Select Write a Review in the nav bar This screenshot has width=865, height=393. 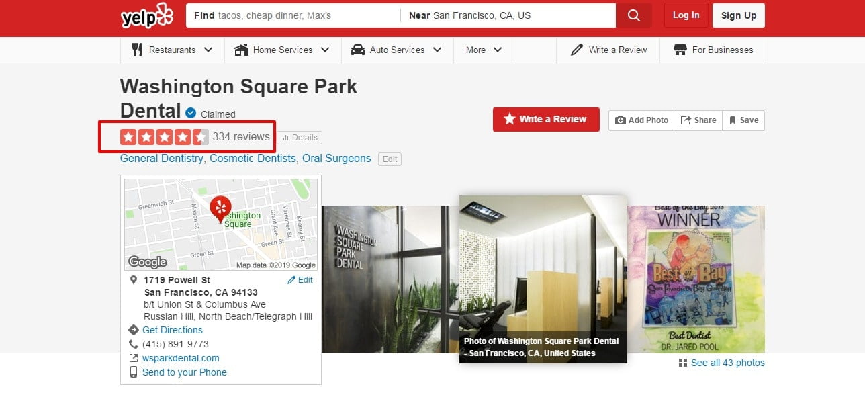pos(618,50)
